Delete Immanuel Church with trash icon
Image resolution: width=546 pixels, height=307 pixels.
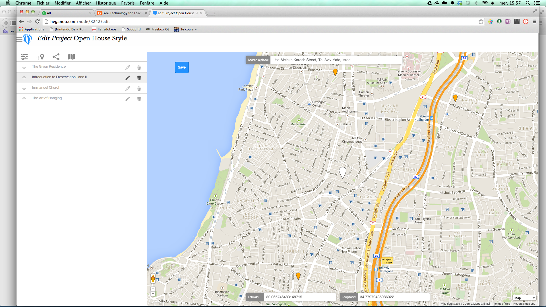tap(139, 88)
